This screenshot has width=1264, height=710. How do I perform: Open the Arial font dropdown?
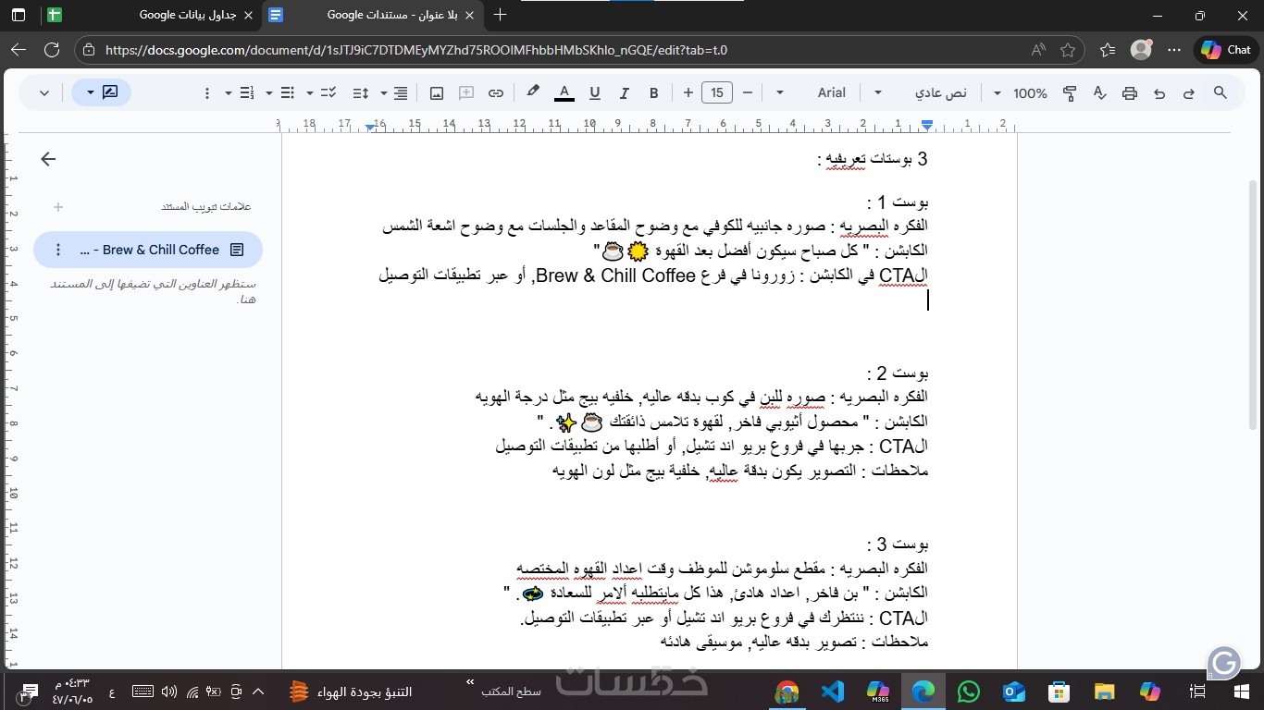click(x=822, y=92)
